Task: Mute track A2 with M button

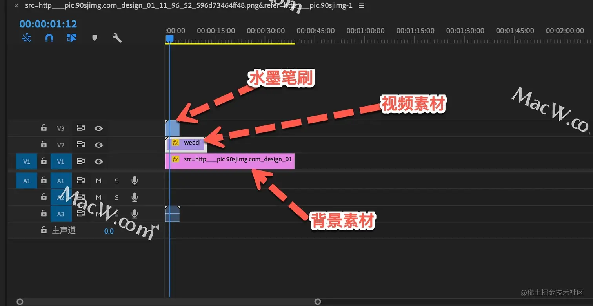Action: coord(99,197)
